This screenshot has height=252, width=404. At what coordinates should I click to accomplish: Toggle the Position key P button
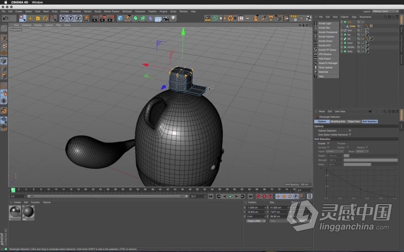[x=296, y=196]
